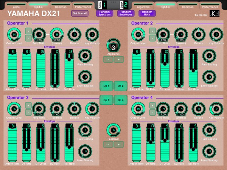
Task: Adjust Operator 4 Output Level knob
Action: pyautogui.click(x=138, y=109)
